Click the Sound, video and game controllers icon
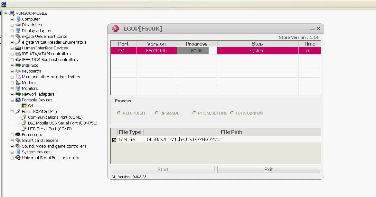The width and height of the screenshot is (376, 197). (x=18, y=146)
